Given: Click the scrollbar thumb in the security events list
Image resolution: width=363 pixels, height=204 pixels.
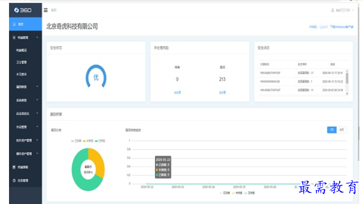Looking at the screenshot, I should tap(347, 78).
